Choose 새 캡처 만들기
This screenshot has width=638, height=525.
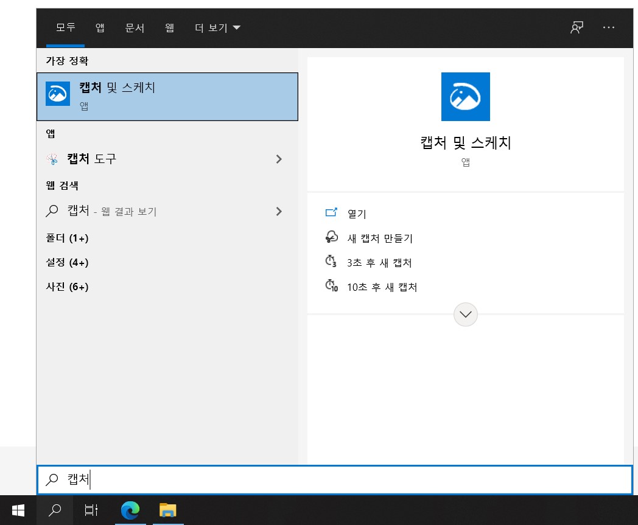coord(380,238)
